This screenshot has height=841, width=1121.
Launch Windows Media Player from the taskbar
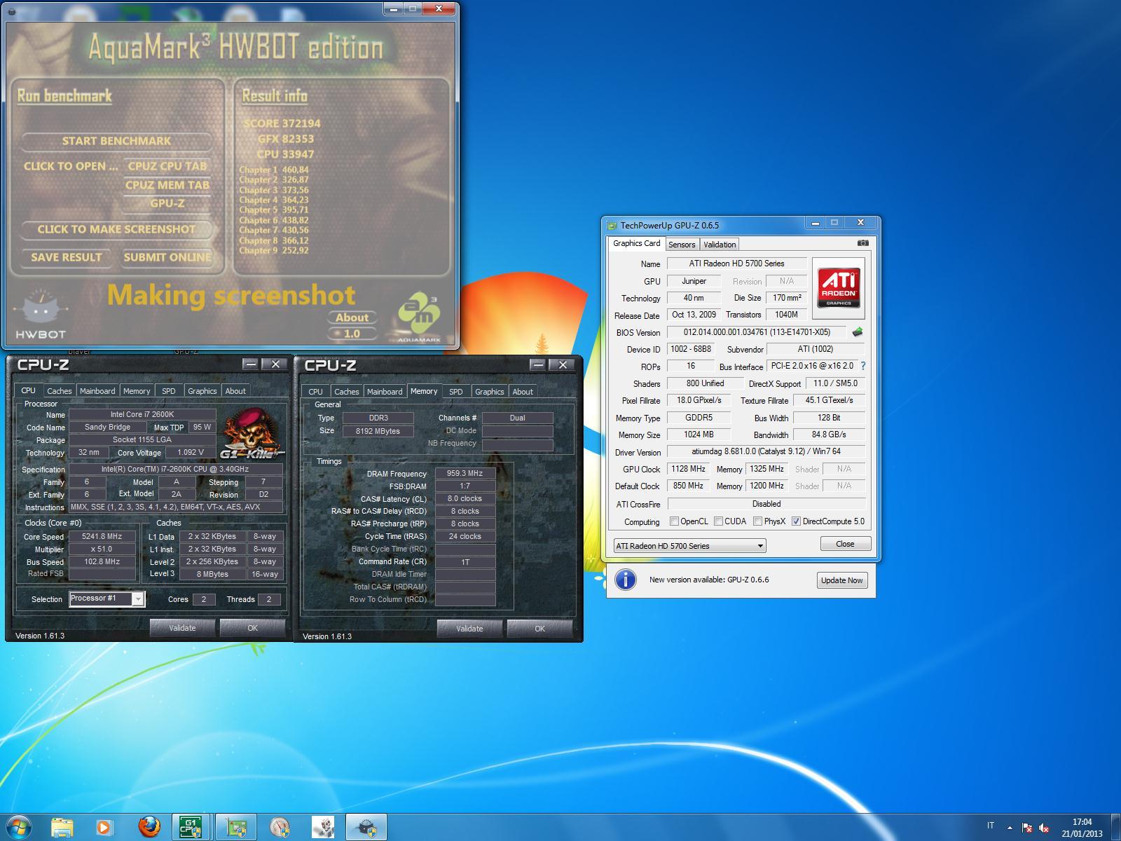coord(104,828)
